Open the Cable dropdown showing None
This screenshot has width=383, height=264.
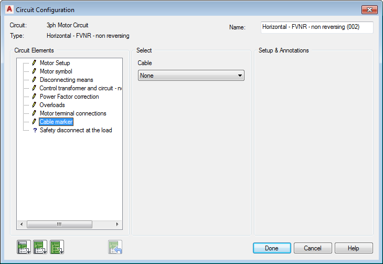(191, 76)
